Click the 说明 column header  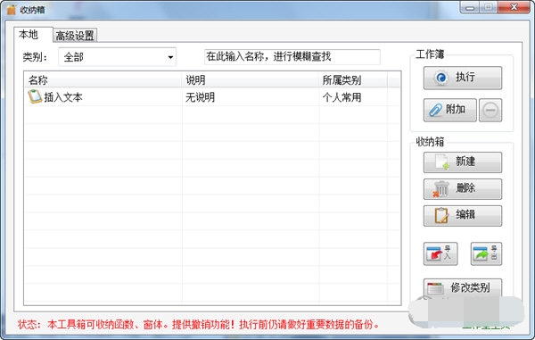point(251,80)
